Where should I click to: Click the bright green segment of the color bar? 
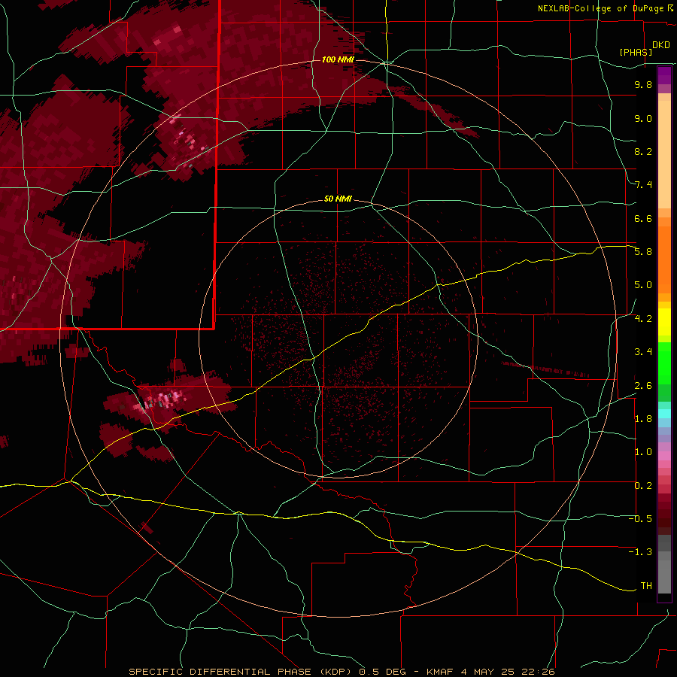tap(664, 363)
